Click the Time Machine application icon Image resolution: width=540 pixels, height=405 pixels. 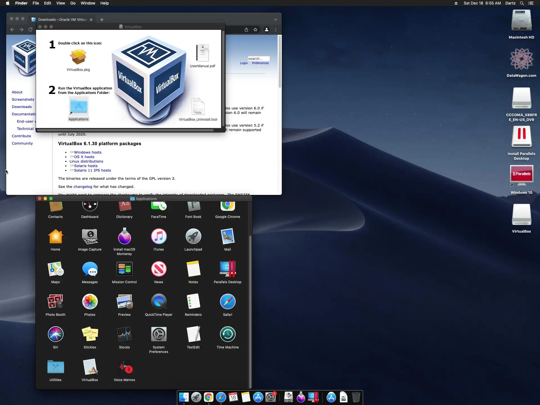[227, 334]
